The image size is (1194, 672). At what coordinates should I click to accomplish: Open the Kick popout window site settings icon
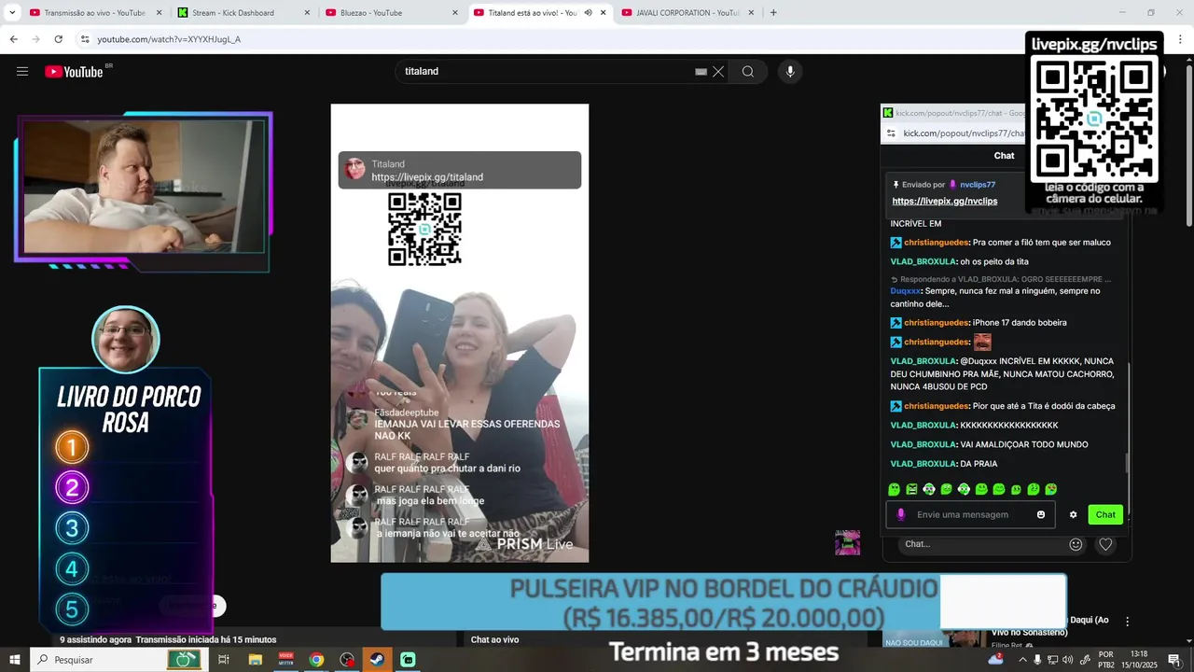pos(892,133)
